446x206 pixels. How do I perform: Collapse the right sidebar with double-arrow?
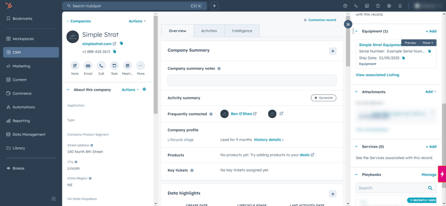(348, 24)
